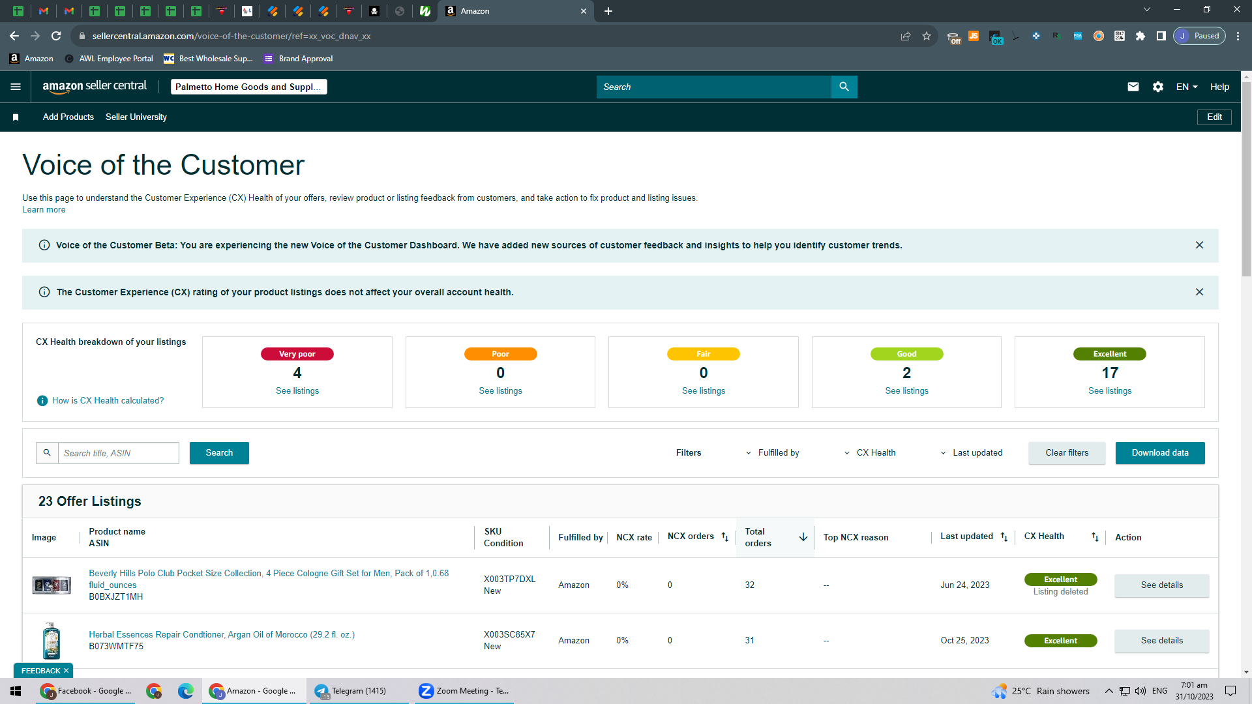
Task: Expand the Fulfilled by filter dropdown
Action: tap(773, 453)
